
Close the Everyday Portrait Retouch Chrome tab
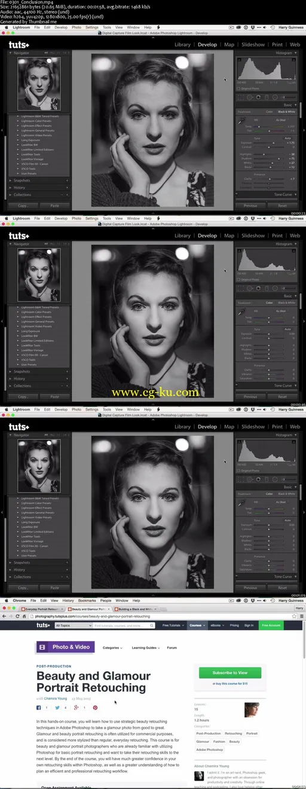pos(61,608)
